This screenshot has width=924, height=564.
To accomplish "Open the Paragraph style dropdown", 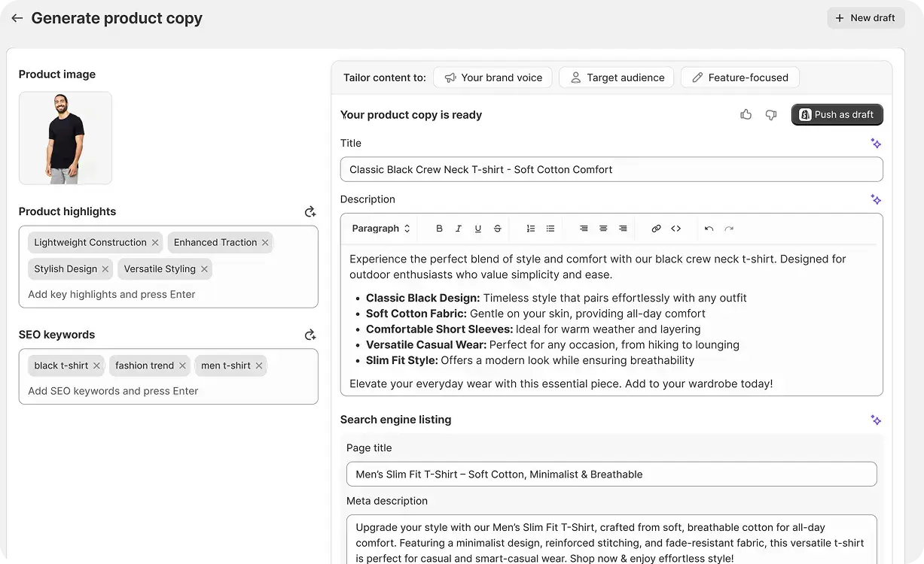I will (x=380, y=229).
